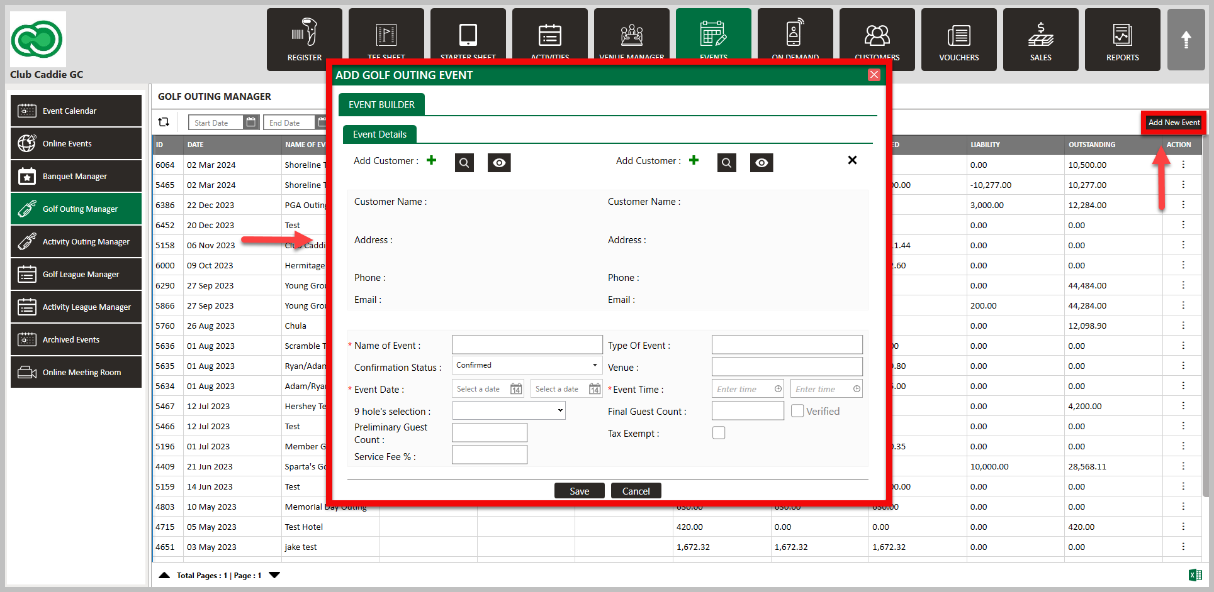Select Banquet Manager in the sidebar
This screenshot has height=592, width=1214.
(x=76, y=177)
